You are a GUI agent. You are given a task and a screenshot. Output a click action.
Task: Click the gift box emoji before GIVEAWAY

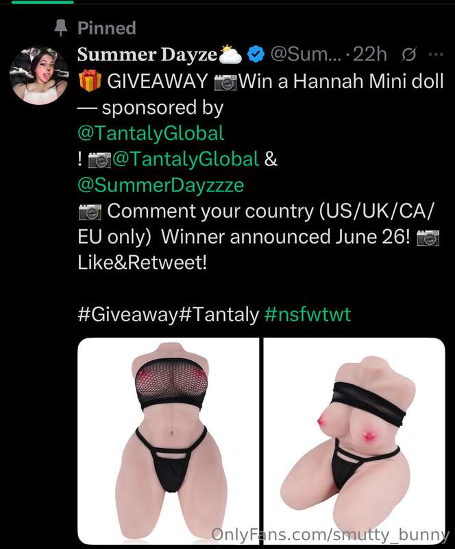tap(90, 80)
